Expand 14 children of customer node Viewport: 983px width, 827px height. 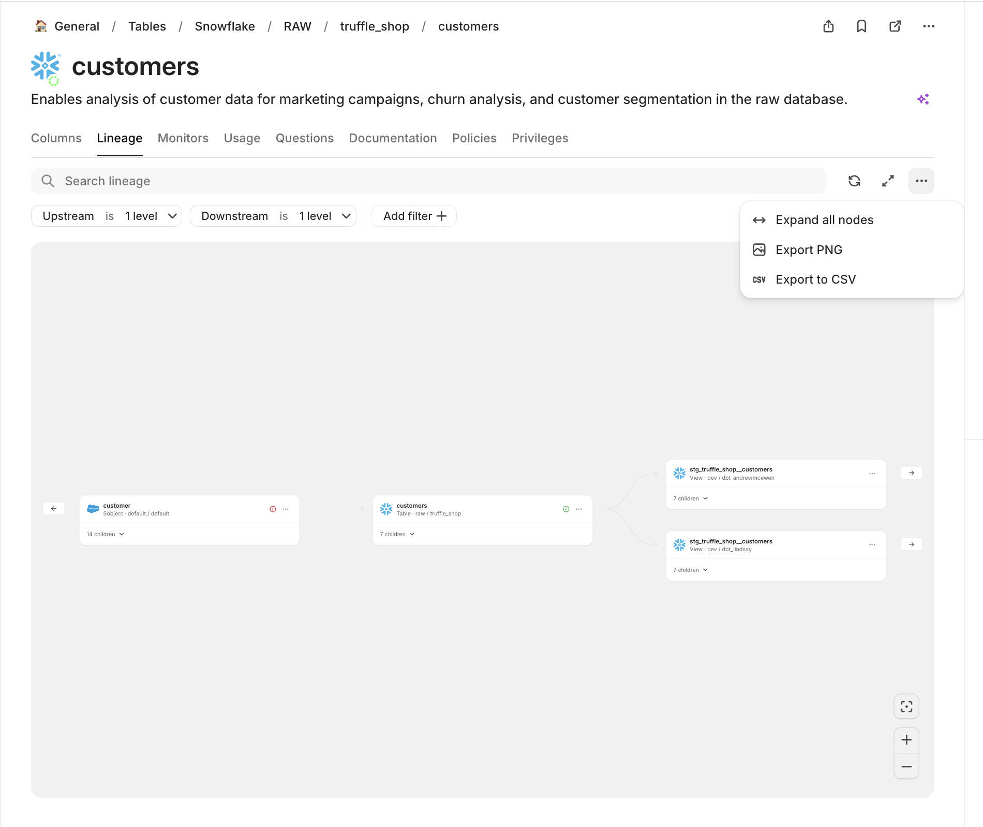coord(106,534)
